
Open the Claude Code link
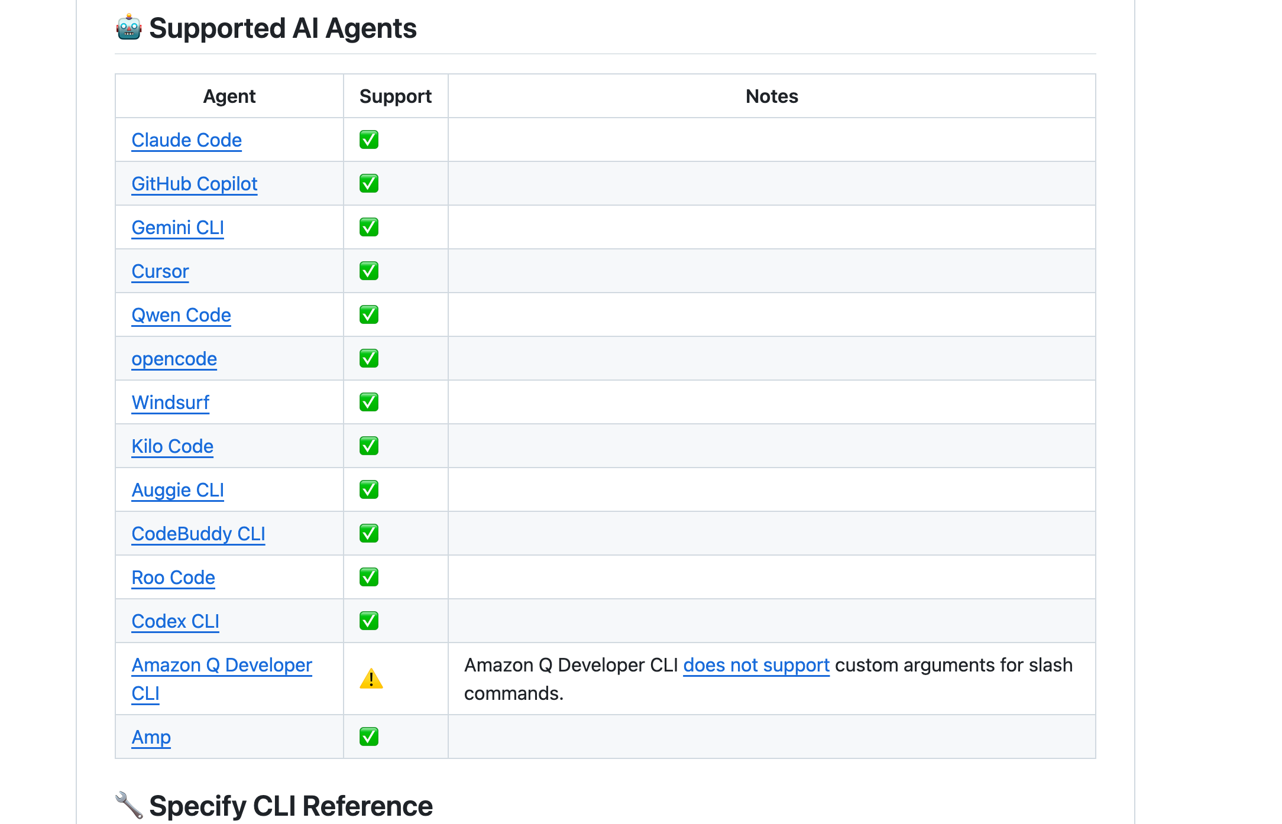point(186,140)
